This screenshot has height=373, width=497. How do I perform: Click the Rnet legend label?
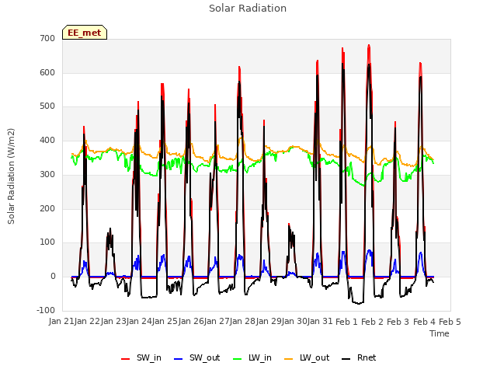click(x=367, y=357)
